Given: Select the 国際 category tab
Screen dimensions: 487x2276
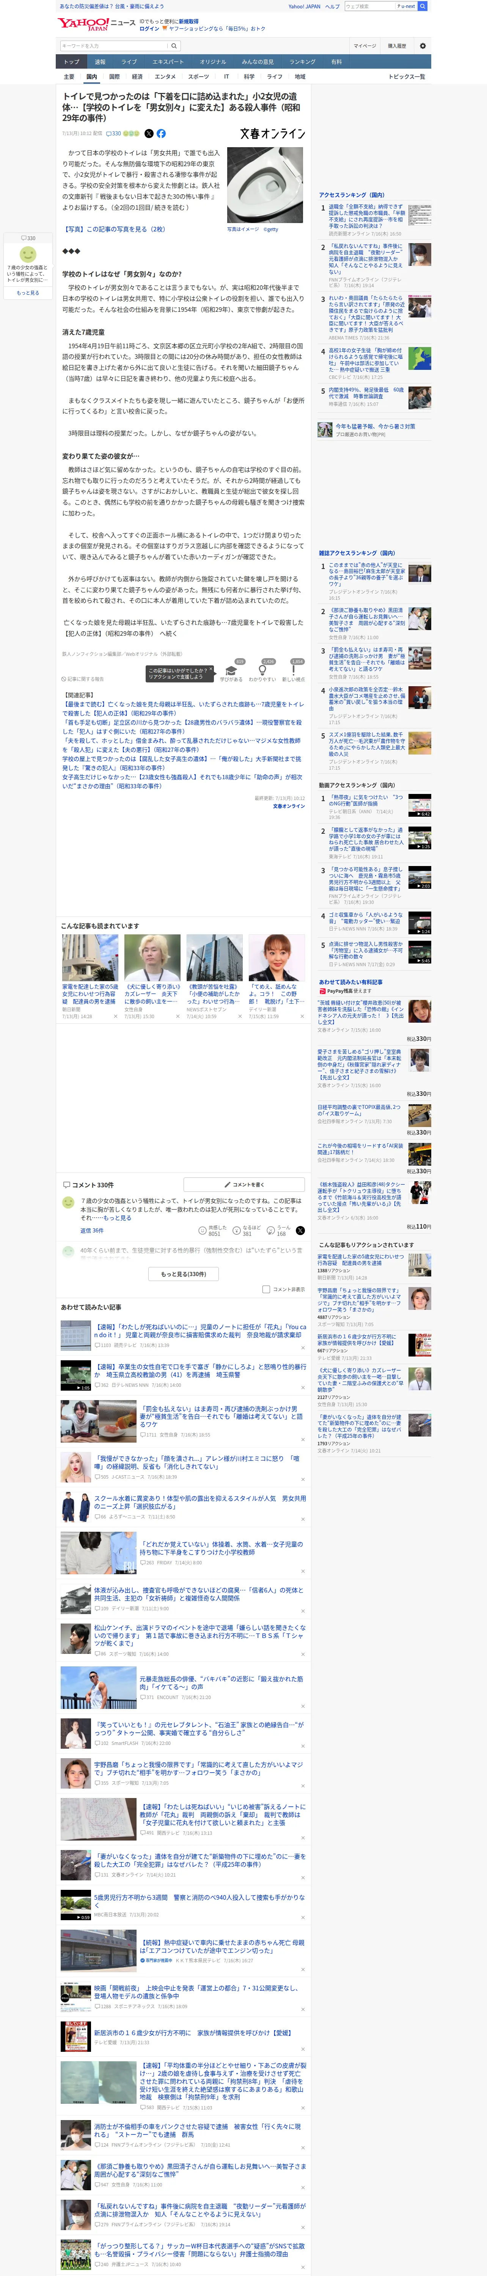Looking at the screenshot, I should pyautogui.click(x=114, y=77).
